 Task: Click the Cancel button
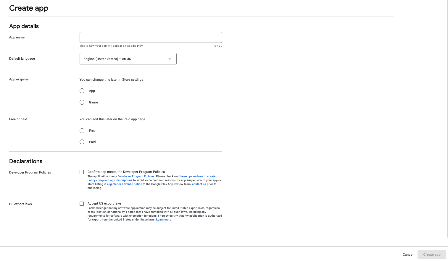click(408, 254)
